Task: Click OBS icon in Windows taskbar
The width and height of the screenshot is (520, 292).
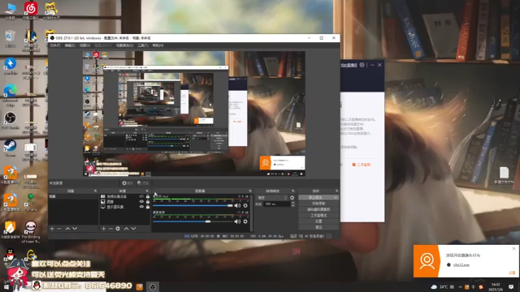Action: [x=153, y=286]
